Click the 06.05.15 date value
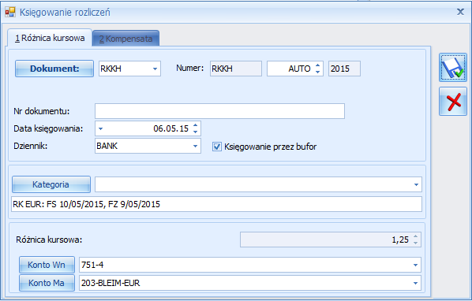472x301 pixels. [170, 128]
